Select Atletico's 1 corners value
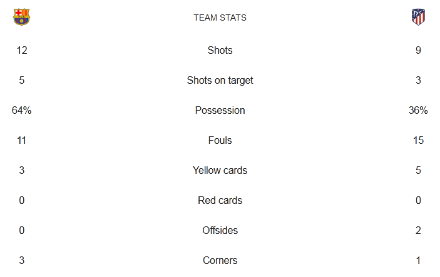Screen dimensions: 440x277 [x=418, y=260]
